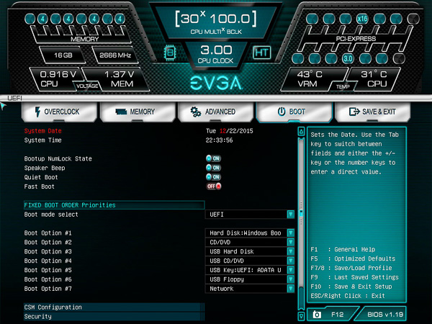The height and width of the screenshot is (324, 432).
Task: Toggle the Speaker Beep switch
Action: 214,168
